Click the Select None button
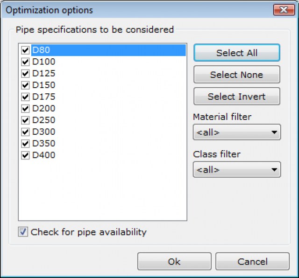 236,75
